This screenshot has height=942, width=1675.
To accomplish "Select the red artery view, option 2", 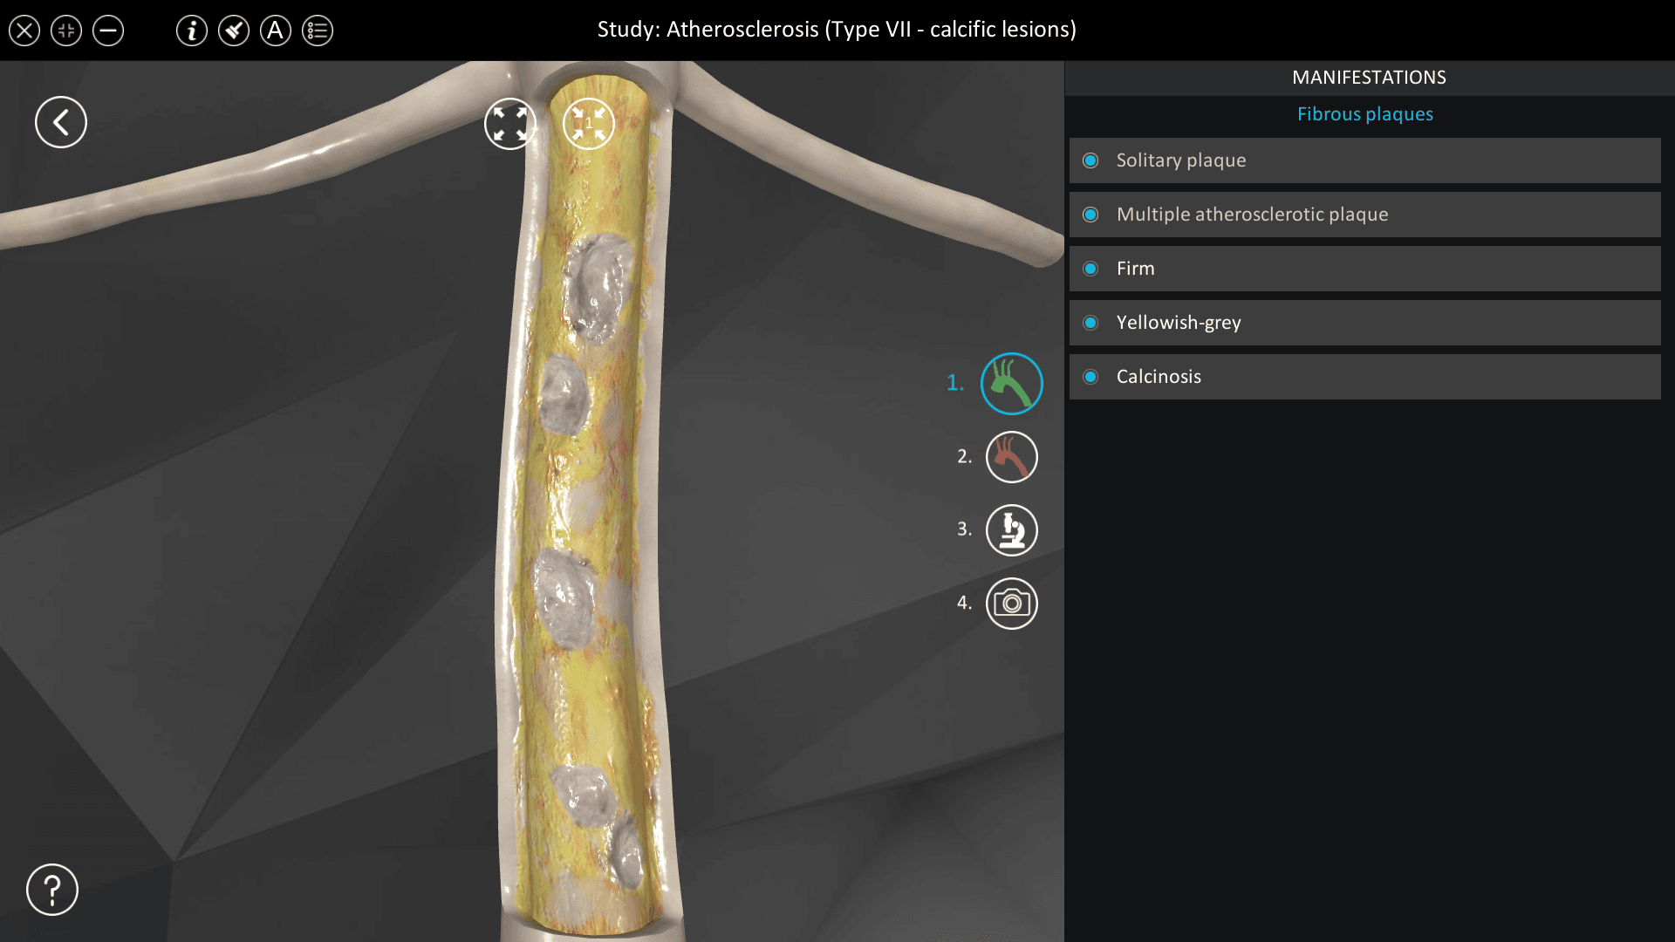I will click(x=1012, y=457).
